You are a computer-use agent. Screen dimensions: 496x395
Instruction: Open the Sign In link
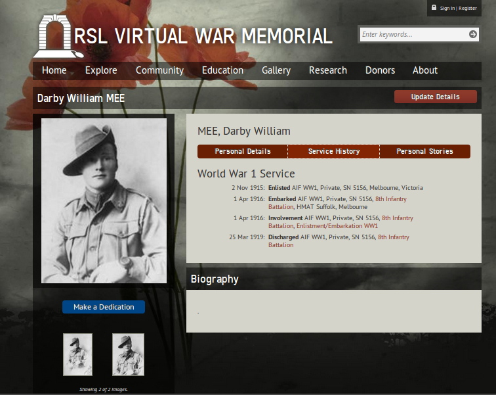(x=447, y=9)
